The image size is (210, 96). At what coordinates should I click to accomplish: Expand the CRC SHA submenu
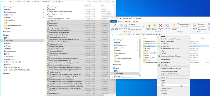pos(173,53)
